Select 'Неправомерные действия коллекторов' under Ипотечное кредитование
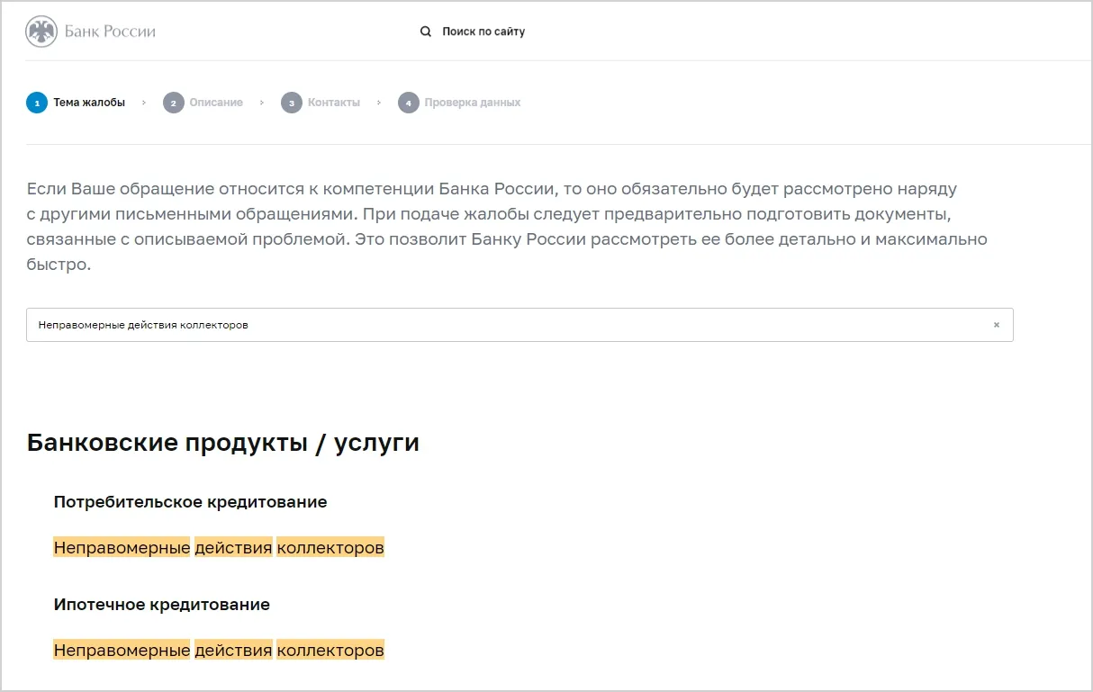The width and height of the screenshot is (1093, 692). pos(219,650)
